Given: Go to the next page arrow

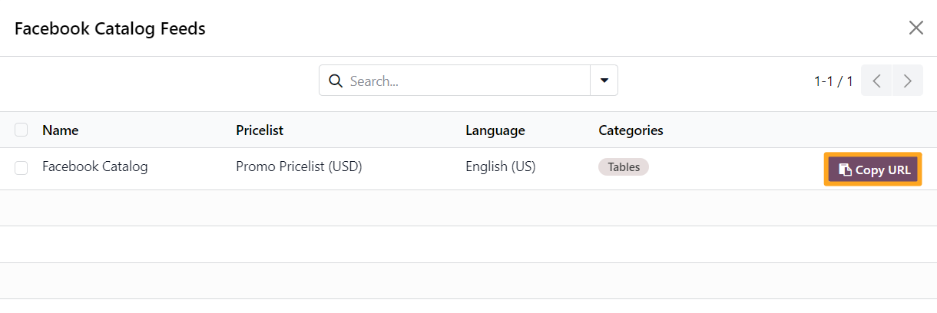Looking at the screenshot, I should [908, 81].
